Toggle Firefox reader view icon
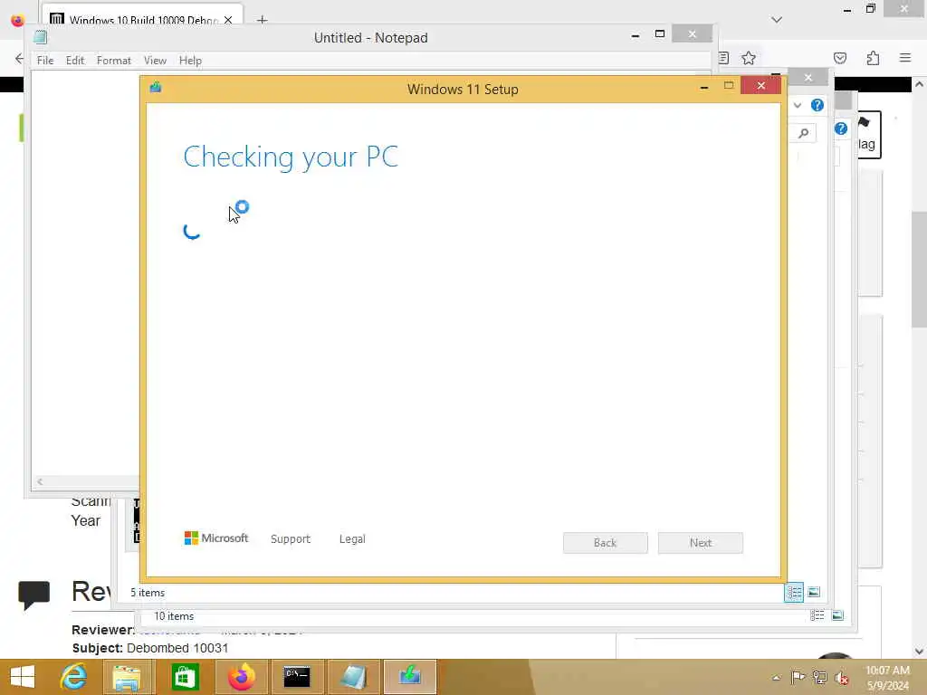Screen dimensions: 927x695 click(723, 58)
